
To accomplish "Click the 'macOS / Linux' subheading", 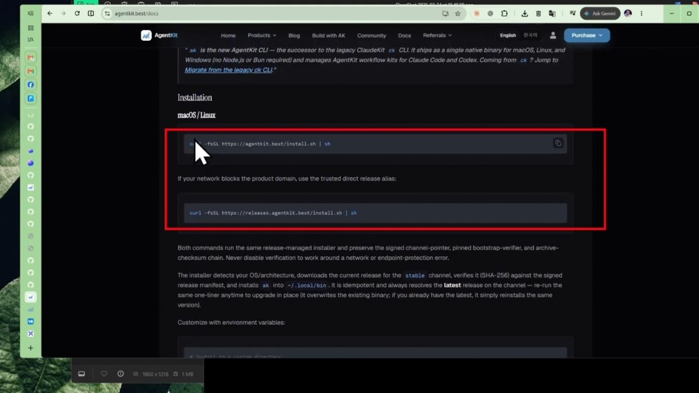I will point(196,115).
